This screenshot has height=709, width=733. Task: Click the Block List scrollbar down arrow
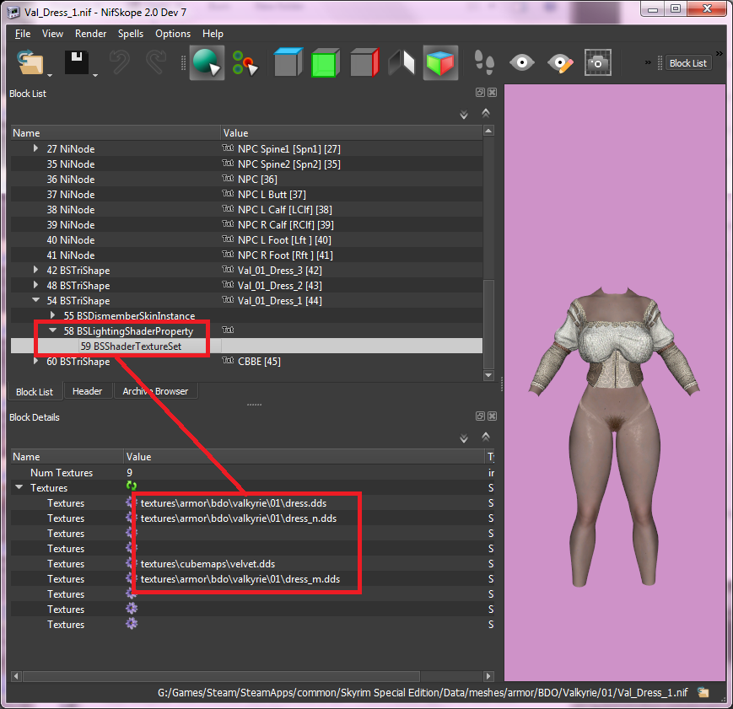click(488, 375)
